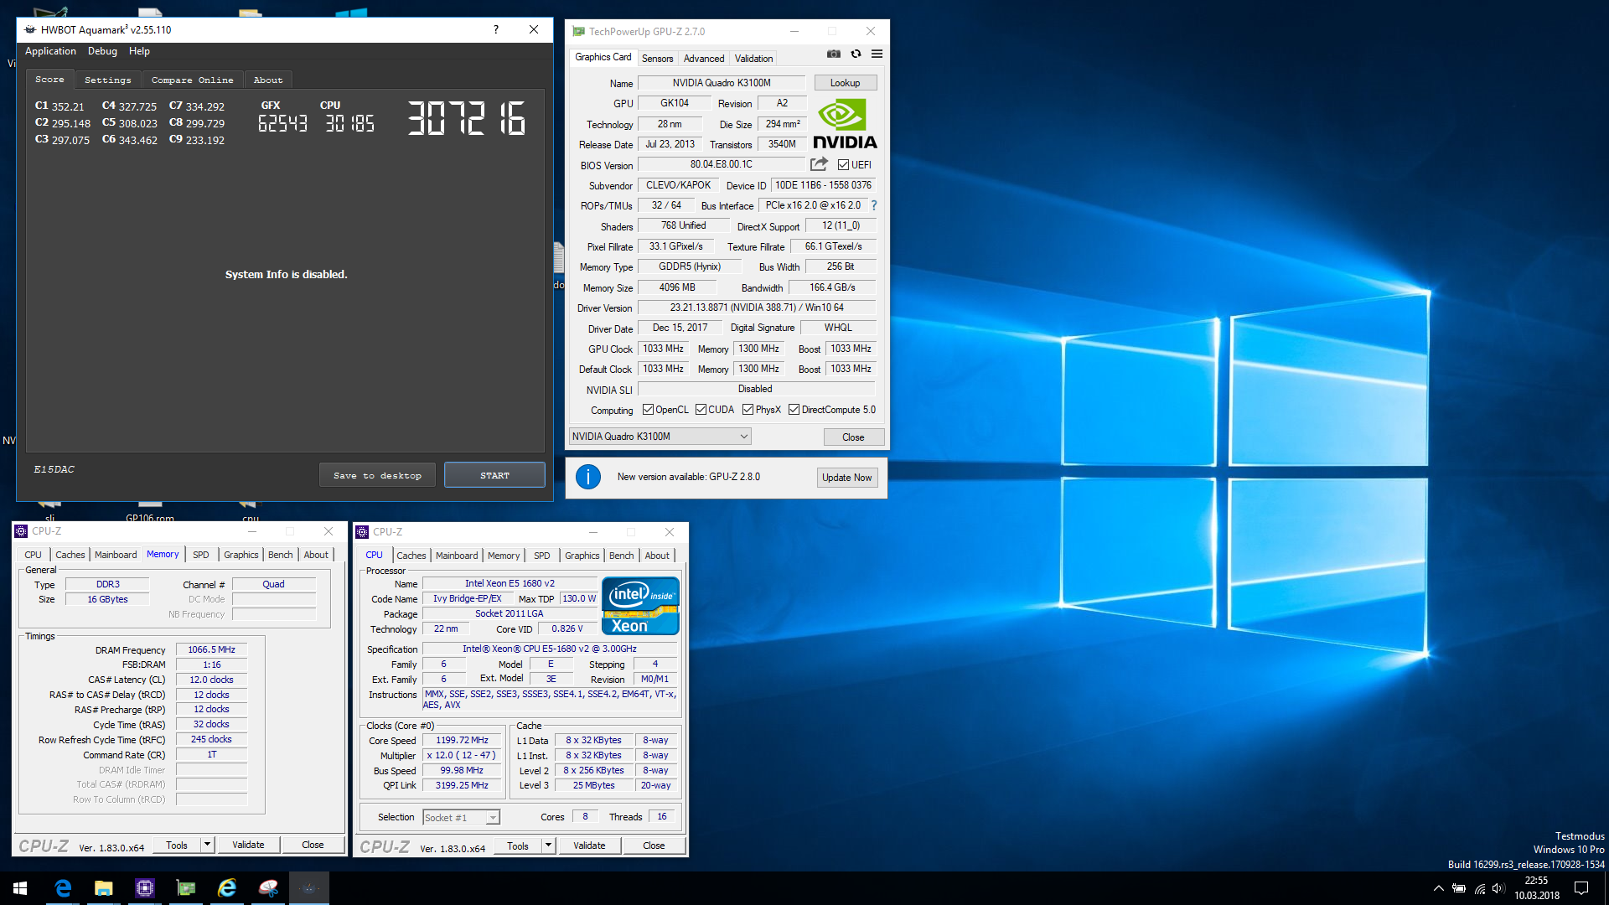The width and height of the screenshot is (1609, 905).
Task: Click Close button in CPU-Z Memory window
Action: [313, 845]
